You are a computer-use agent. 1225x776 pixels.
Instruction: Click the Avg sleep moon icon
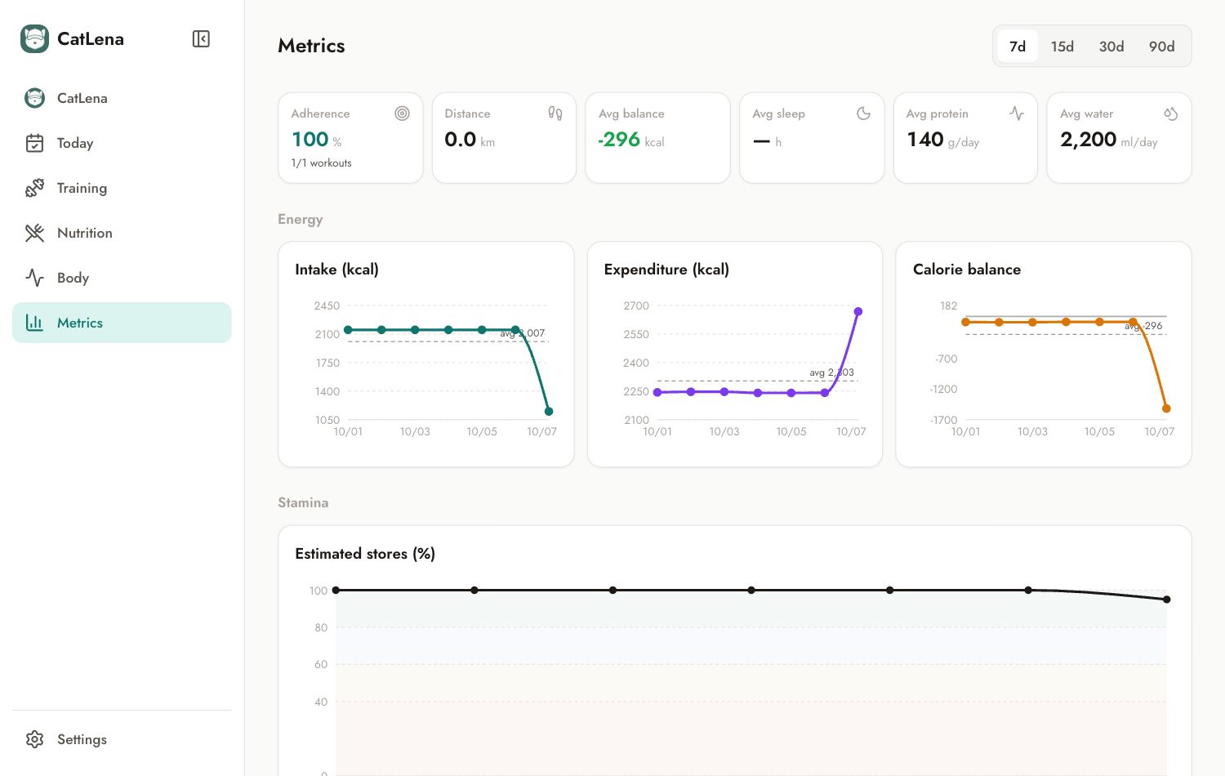point(863,114)
